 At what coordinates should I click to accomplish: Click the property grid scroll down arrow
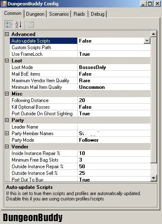(154, 178)
